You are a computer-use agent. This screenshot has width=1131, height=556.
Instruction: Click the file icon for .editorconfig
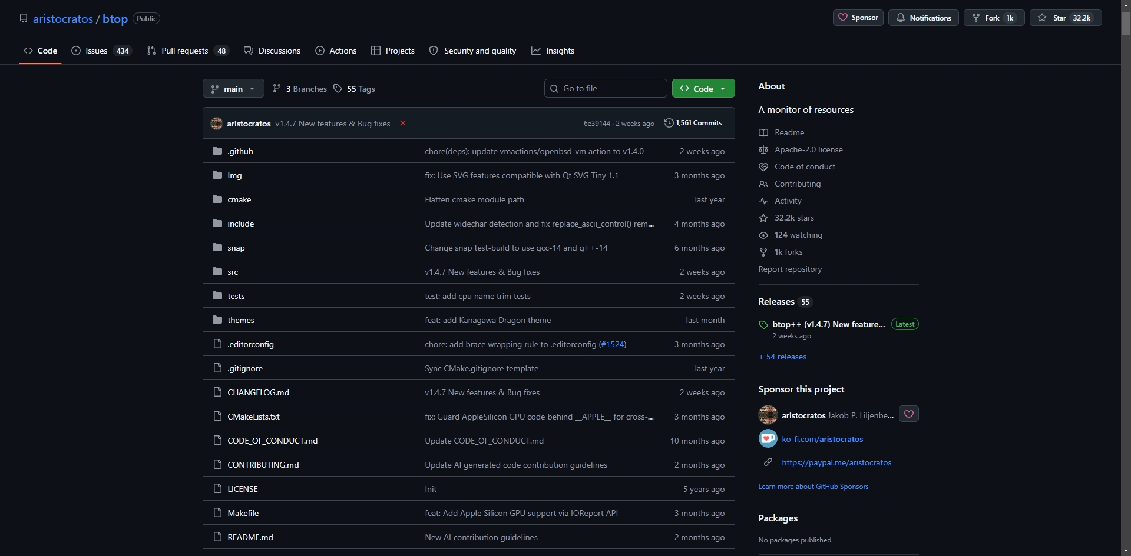point(217,344)
